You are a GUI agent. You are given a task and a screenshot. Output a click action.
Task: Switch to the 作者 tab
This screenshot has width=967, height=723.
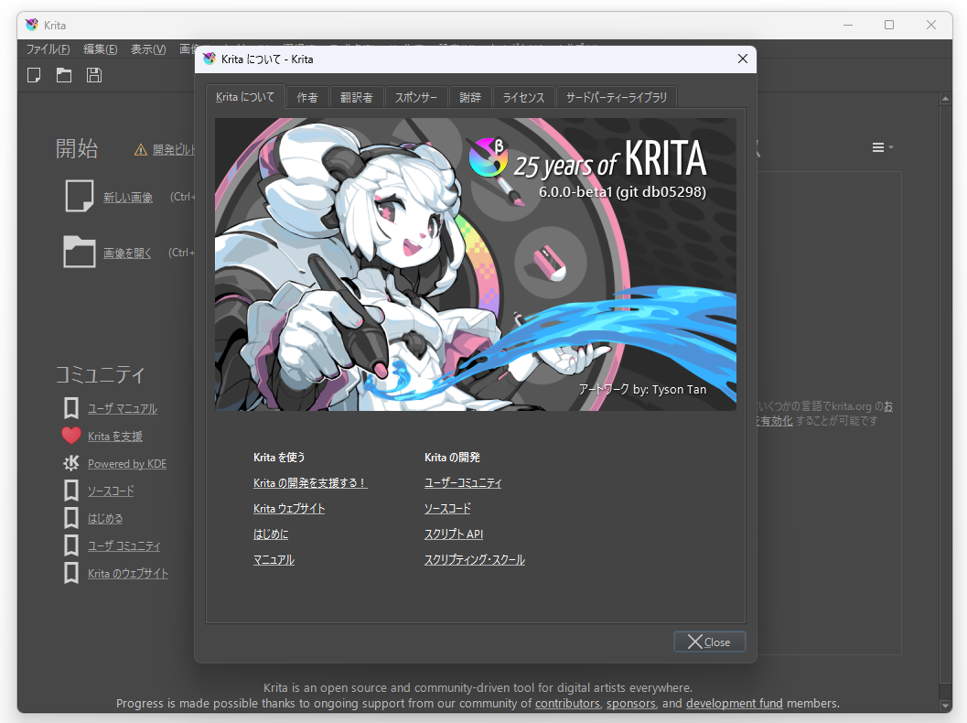[307, 96]
